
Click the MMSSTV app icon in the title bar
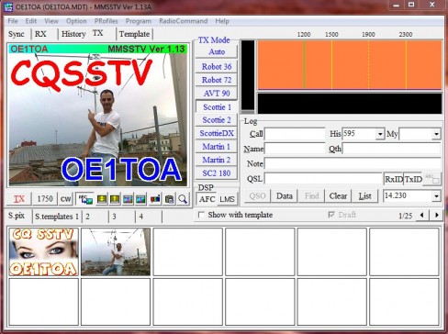(x=8, y=6)
